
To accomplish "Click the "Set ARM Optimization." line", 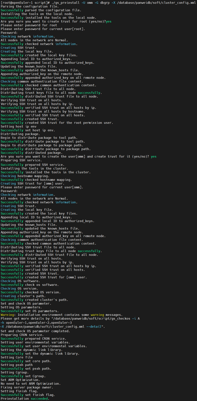I will (x=22, y=379).
